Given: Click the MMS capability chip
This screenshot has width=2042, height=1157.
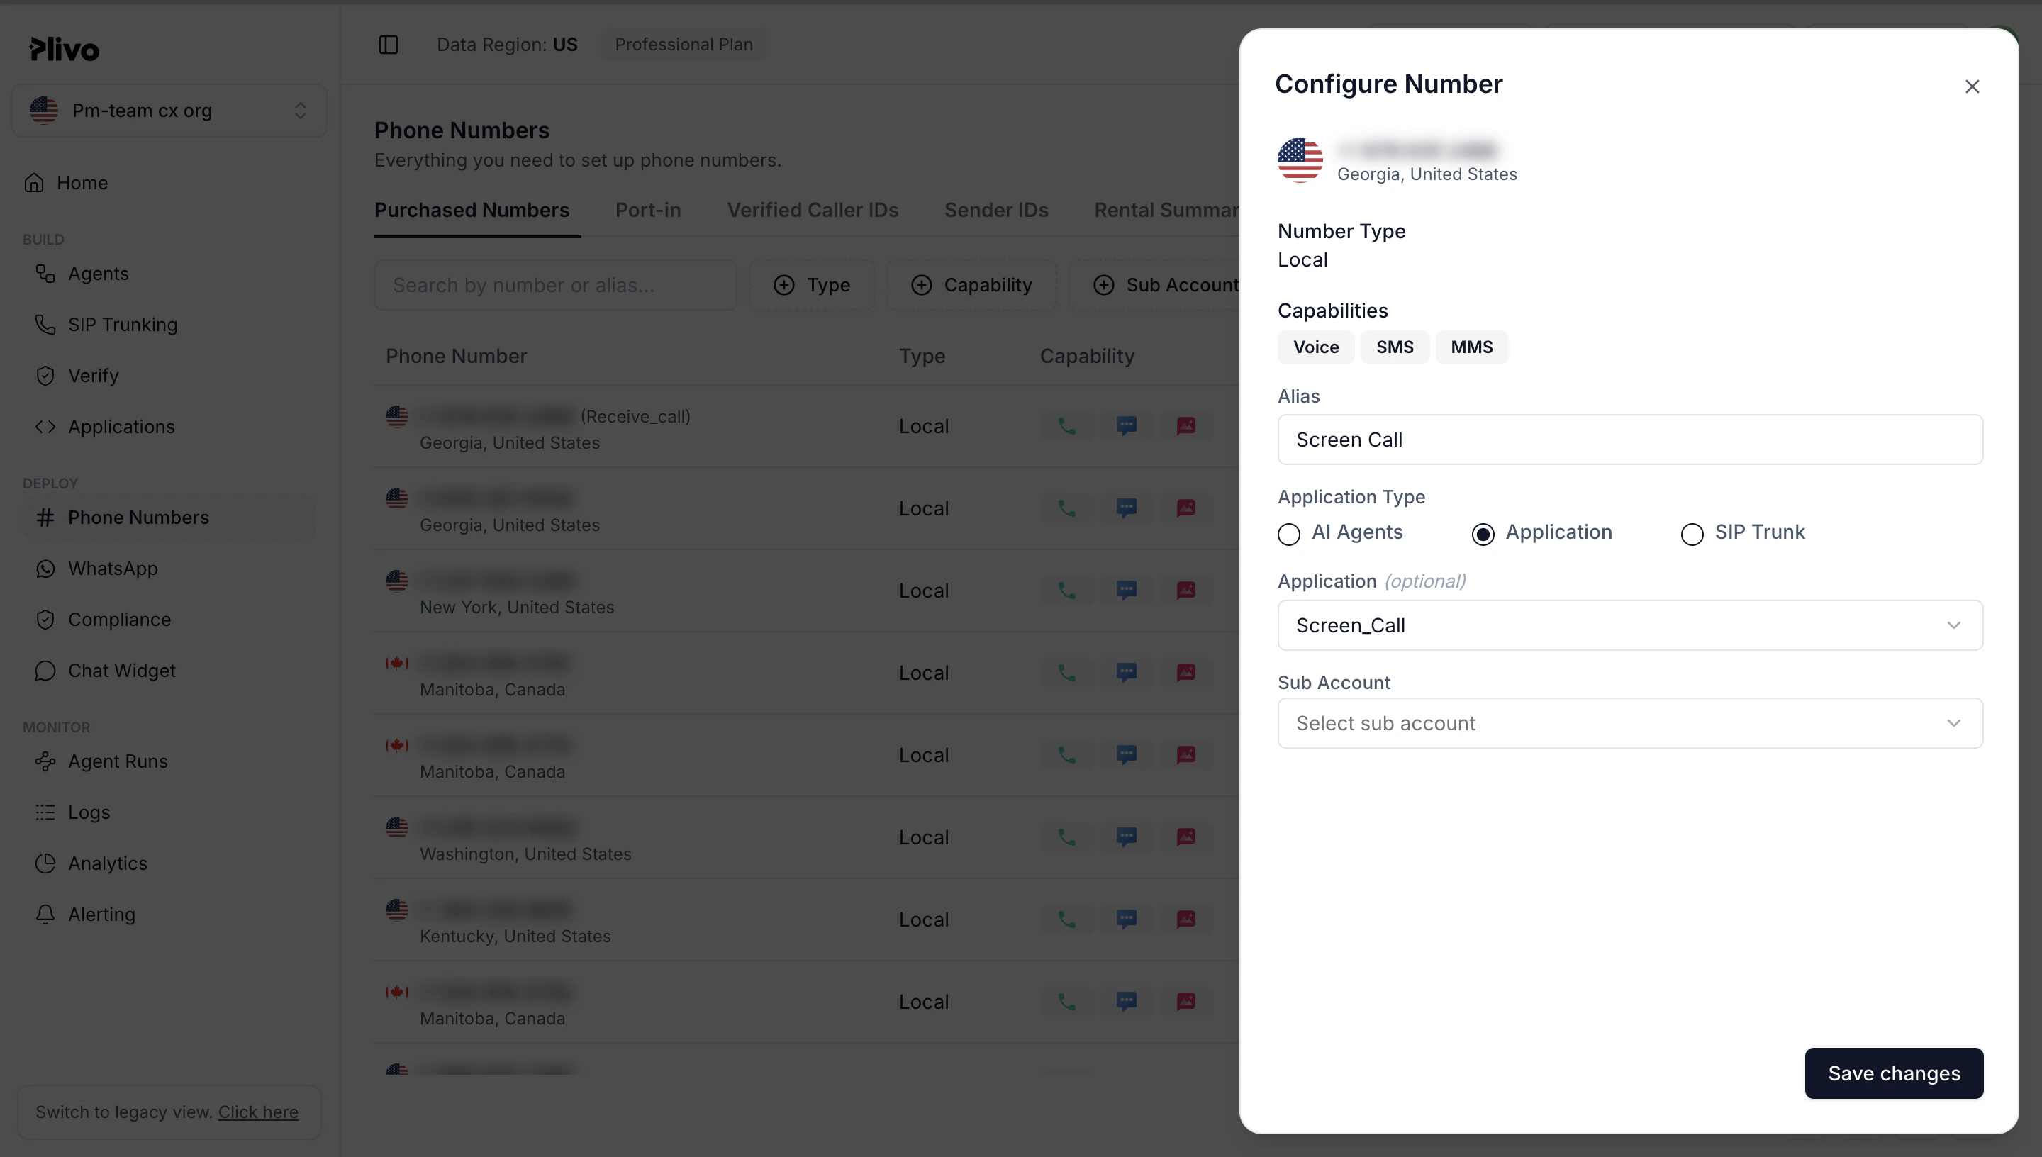Looking at the screenshot, I should (1471, 347).
